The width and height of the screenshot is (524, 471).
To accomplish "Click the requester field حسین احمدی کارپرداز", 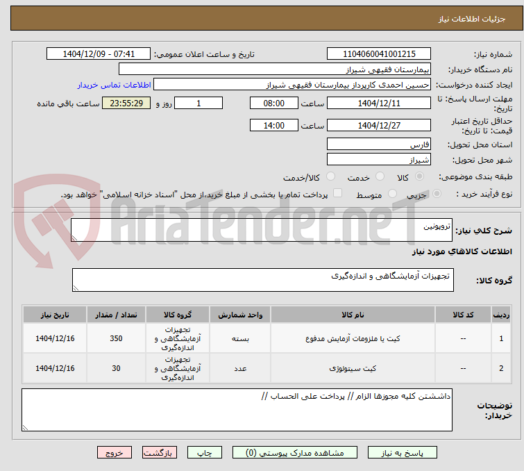I will pos(292,85).
